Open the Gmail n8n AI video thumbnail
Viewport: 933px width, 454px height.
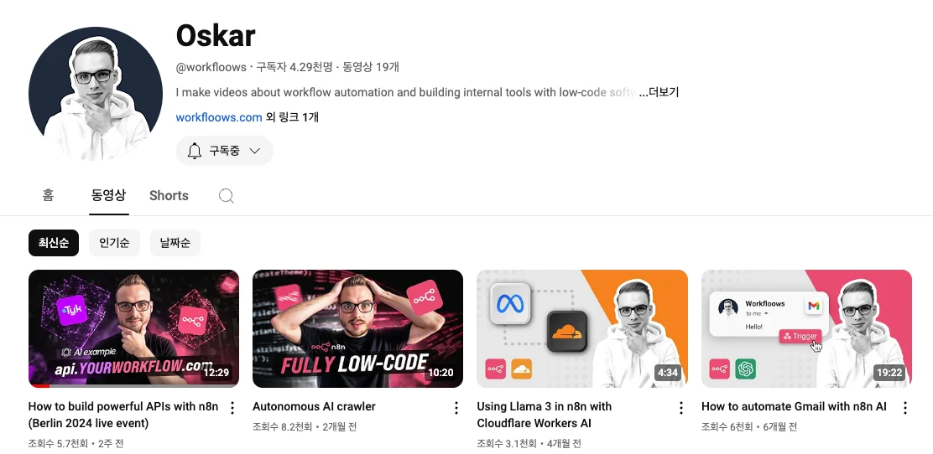point(806,328)
